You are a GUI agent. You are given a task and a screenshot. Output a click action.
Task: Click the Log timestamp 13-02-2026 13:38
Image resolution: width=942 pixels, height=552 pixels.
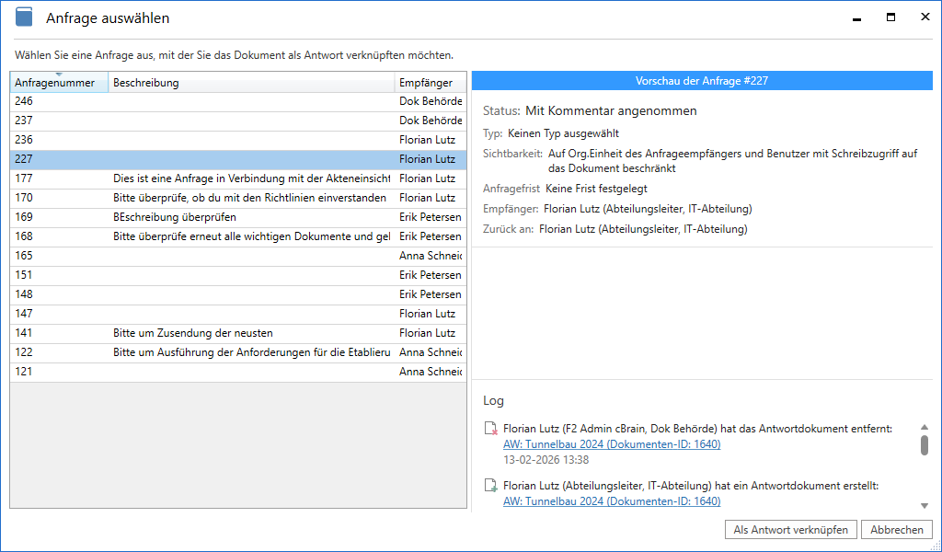(546, 460)
